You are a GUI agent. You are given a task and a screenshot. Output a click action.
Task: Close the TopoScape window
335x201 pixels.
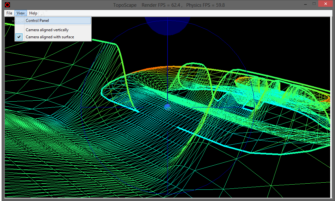pos(326,4)
